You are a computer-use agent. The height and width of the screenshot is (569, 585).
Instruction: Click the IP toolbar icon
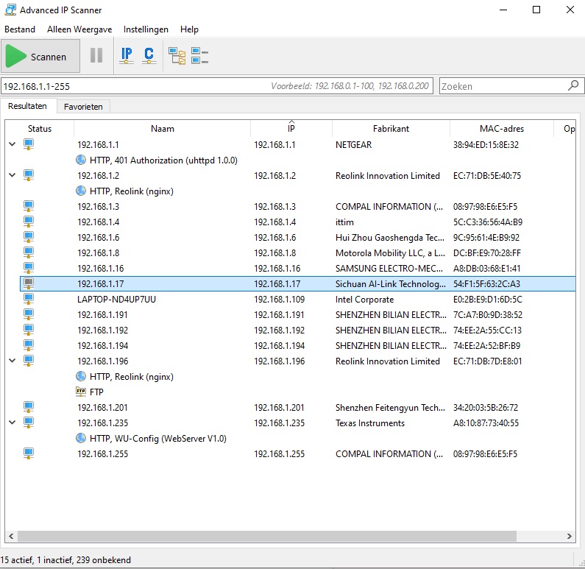127,56
